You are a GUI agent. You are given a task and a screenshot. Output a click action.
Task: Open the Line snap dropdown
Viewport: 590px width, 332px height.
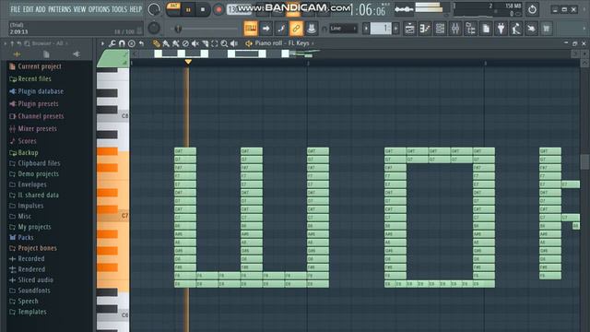point(343,29)
